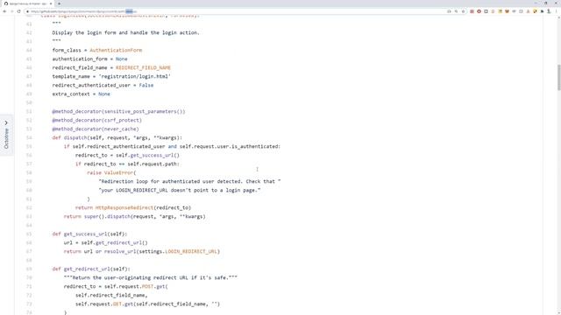Go back to the previous page
The width and height of the screenshot is (561, 315).
click(x=4, y=11)
